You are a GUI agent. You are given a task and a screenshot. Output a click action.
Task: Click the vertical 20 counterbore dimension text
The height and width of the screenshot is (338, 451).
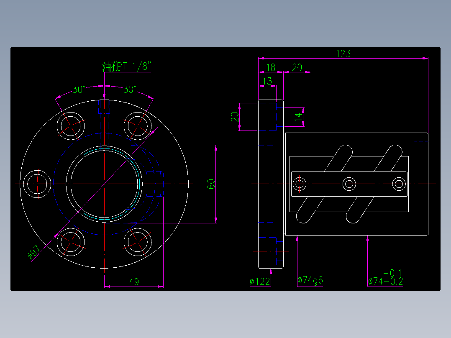coord(235,117)
